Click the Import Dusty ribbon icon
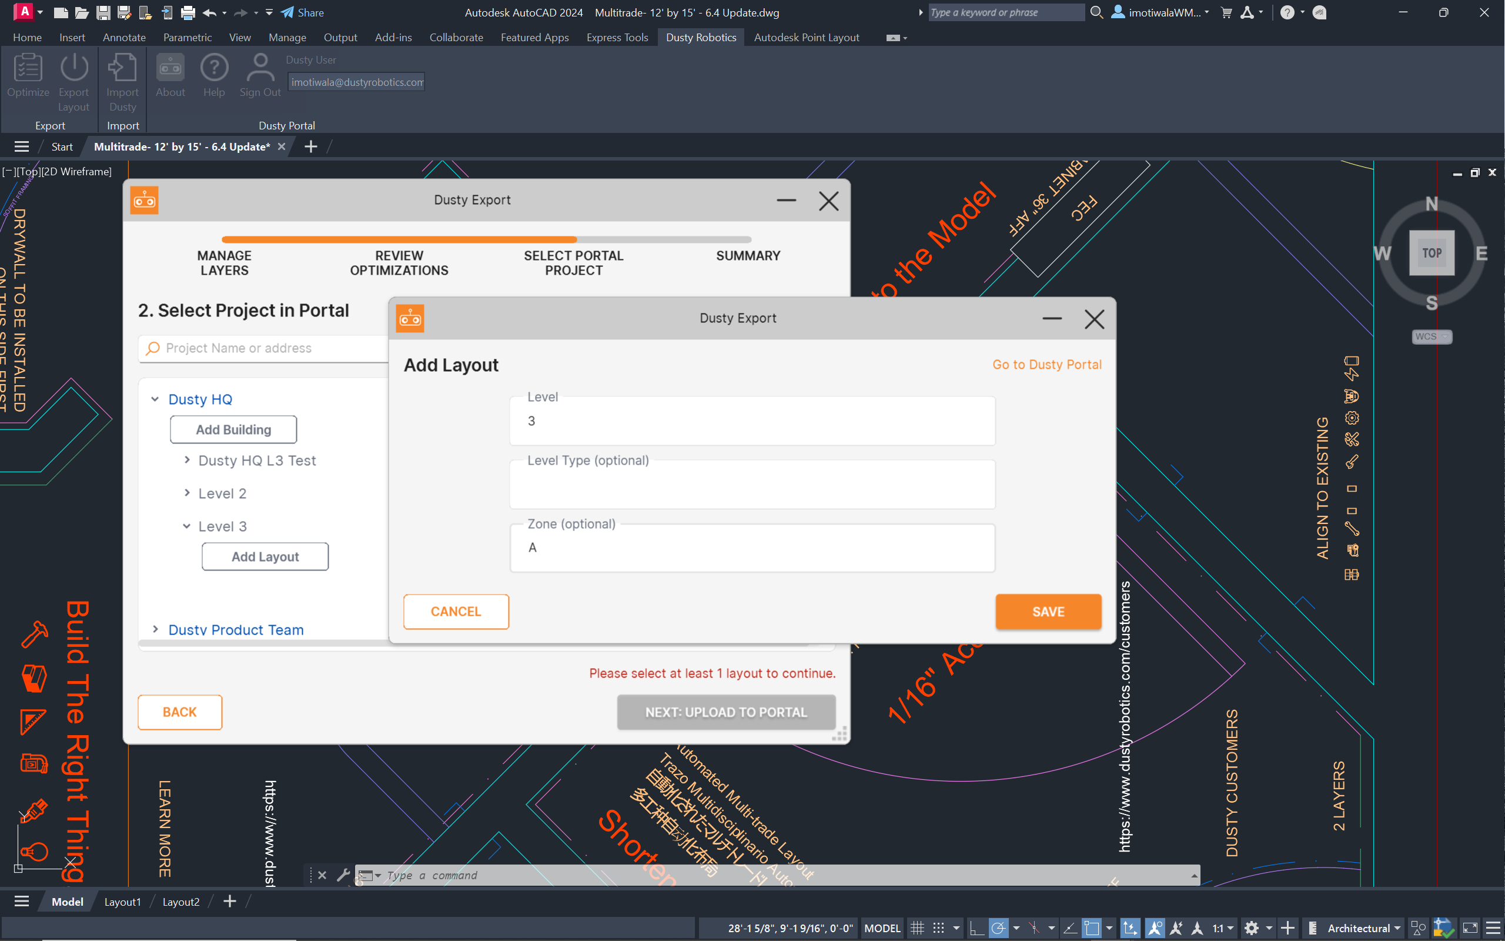 point(122,68)
